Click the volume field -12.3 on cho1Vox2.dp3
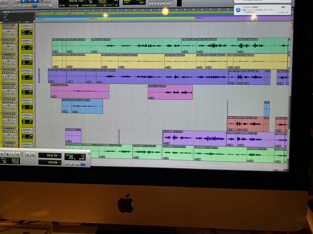This screenshot has width=313, height=234. 27,91
